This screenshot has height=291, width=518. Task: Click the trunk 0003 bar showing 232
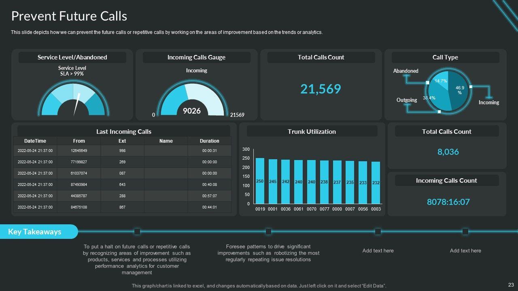point(376,183)
